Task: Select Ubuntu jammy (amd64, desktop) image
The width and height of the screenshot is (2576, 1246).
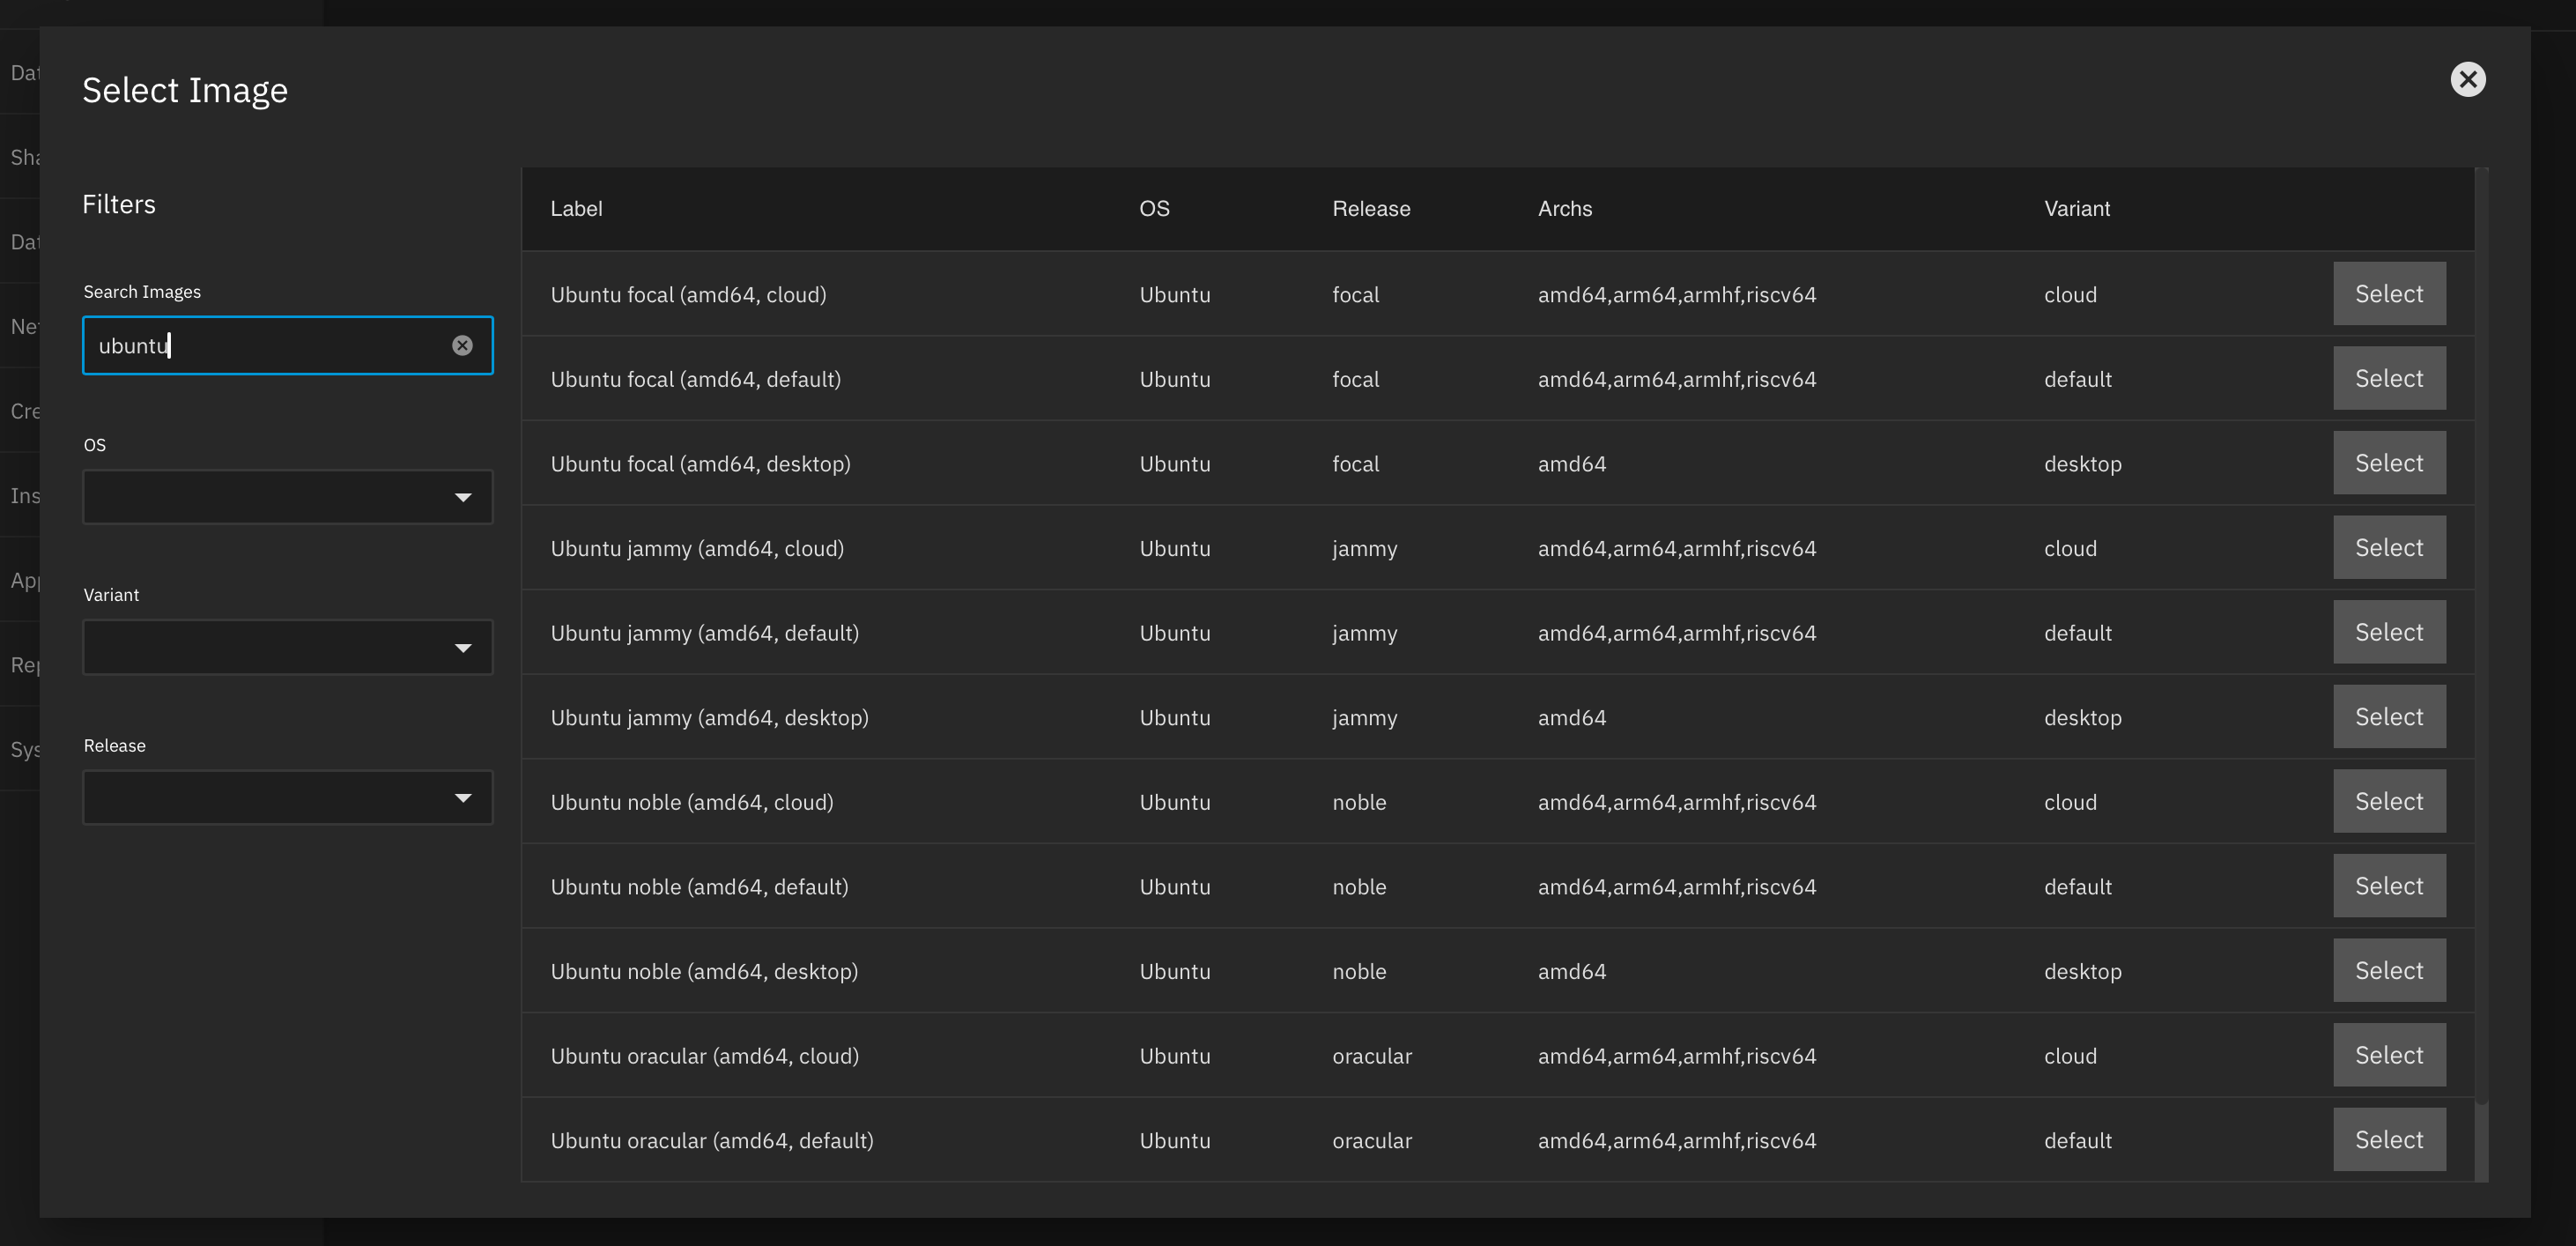Action: (2389, 717)
